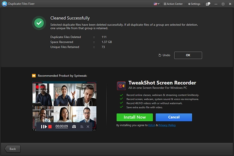The height and width of the screenshot is (156, 234).
Task: Click the Record 4K/HD videos feature line
Action: pyautogui.click(x=154, y=103)
